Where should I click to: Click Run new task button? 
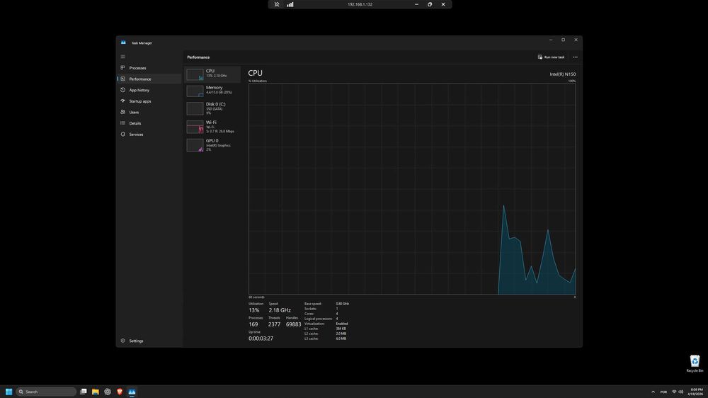point(551,57)
